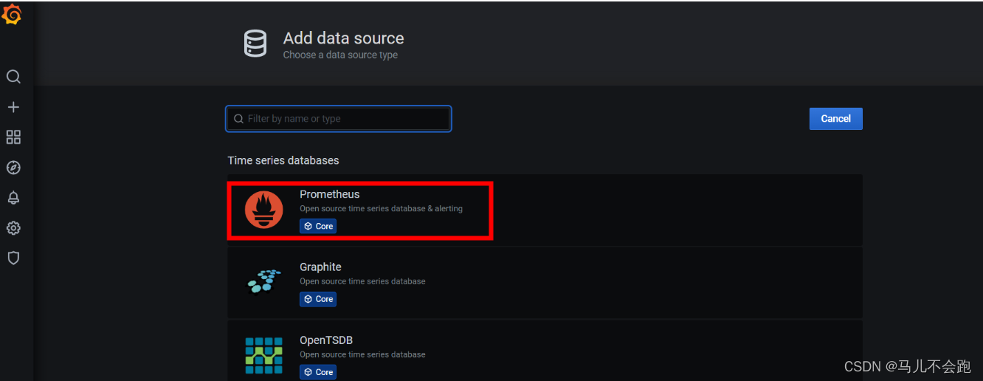
Task: Click the database icon beside Add data source
Action: (255, 44)
